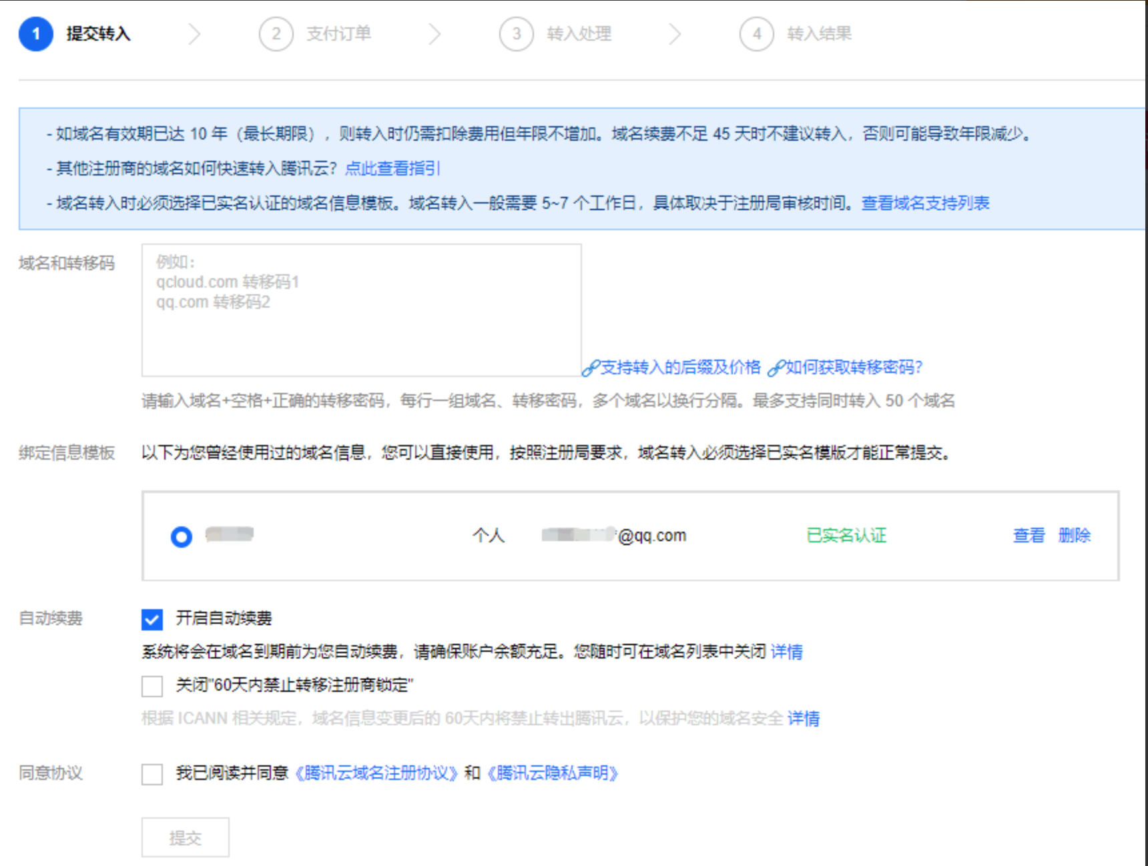Click the arrow chevron after 转入处理 step
Image resolution: width=1148 pixels, height=866 pixels.
[675, 34]
